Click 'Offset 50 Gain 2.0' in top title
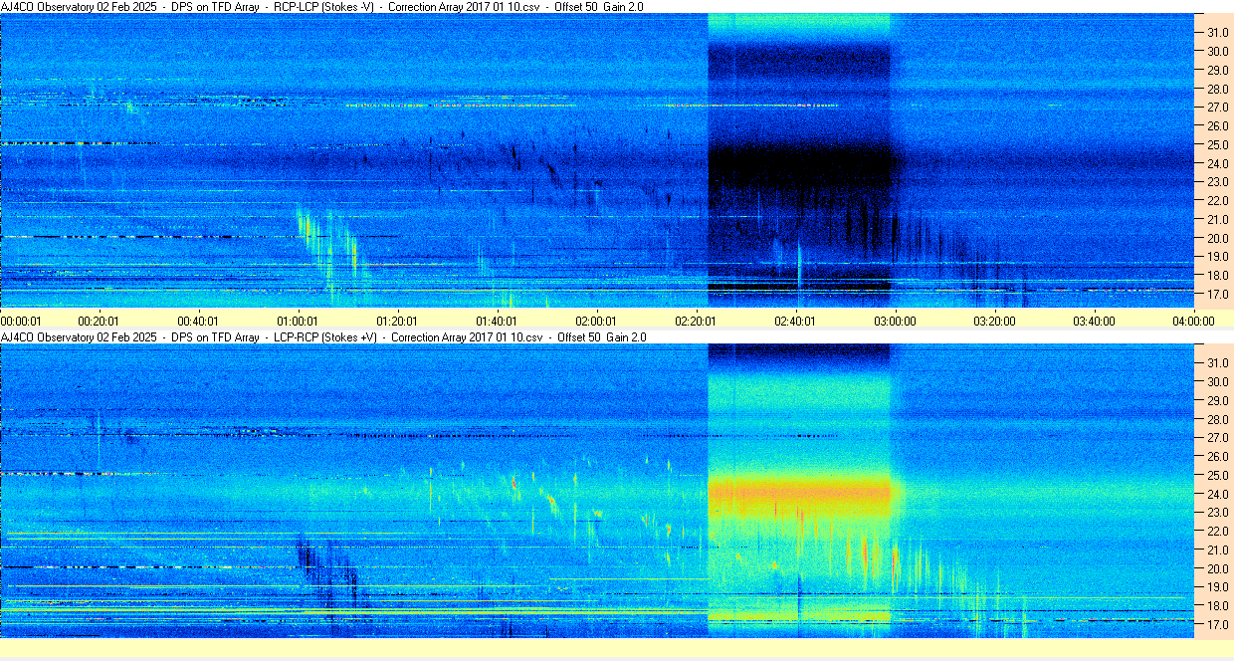The height and width of the screenshot is (661, 1234). [x=598, y=7]
